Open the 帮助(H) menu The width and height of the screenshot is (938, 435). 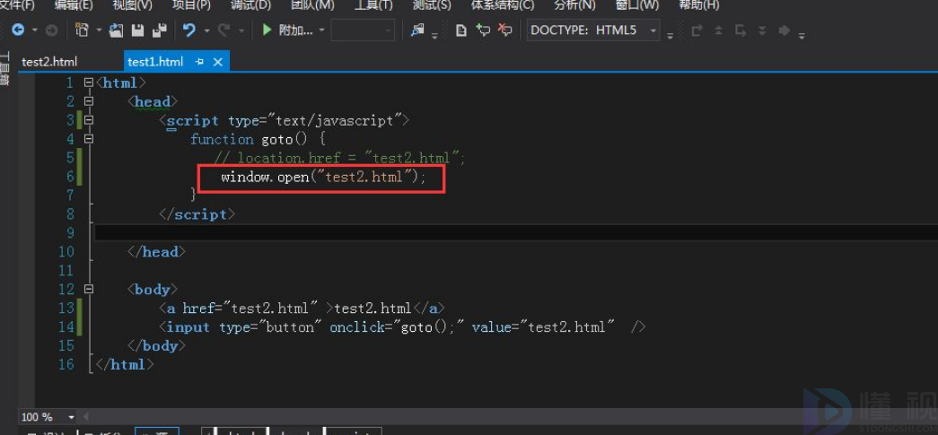(698, 4)
